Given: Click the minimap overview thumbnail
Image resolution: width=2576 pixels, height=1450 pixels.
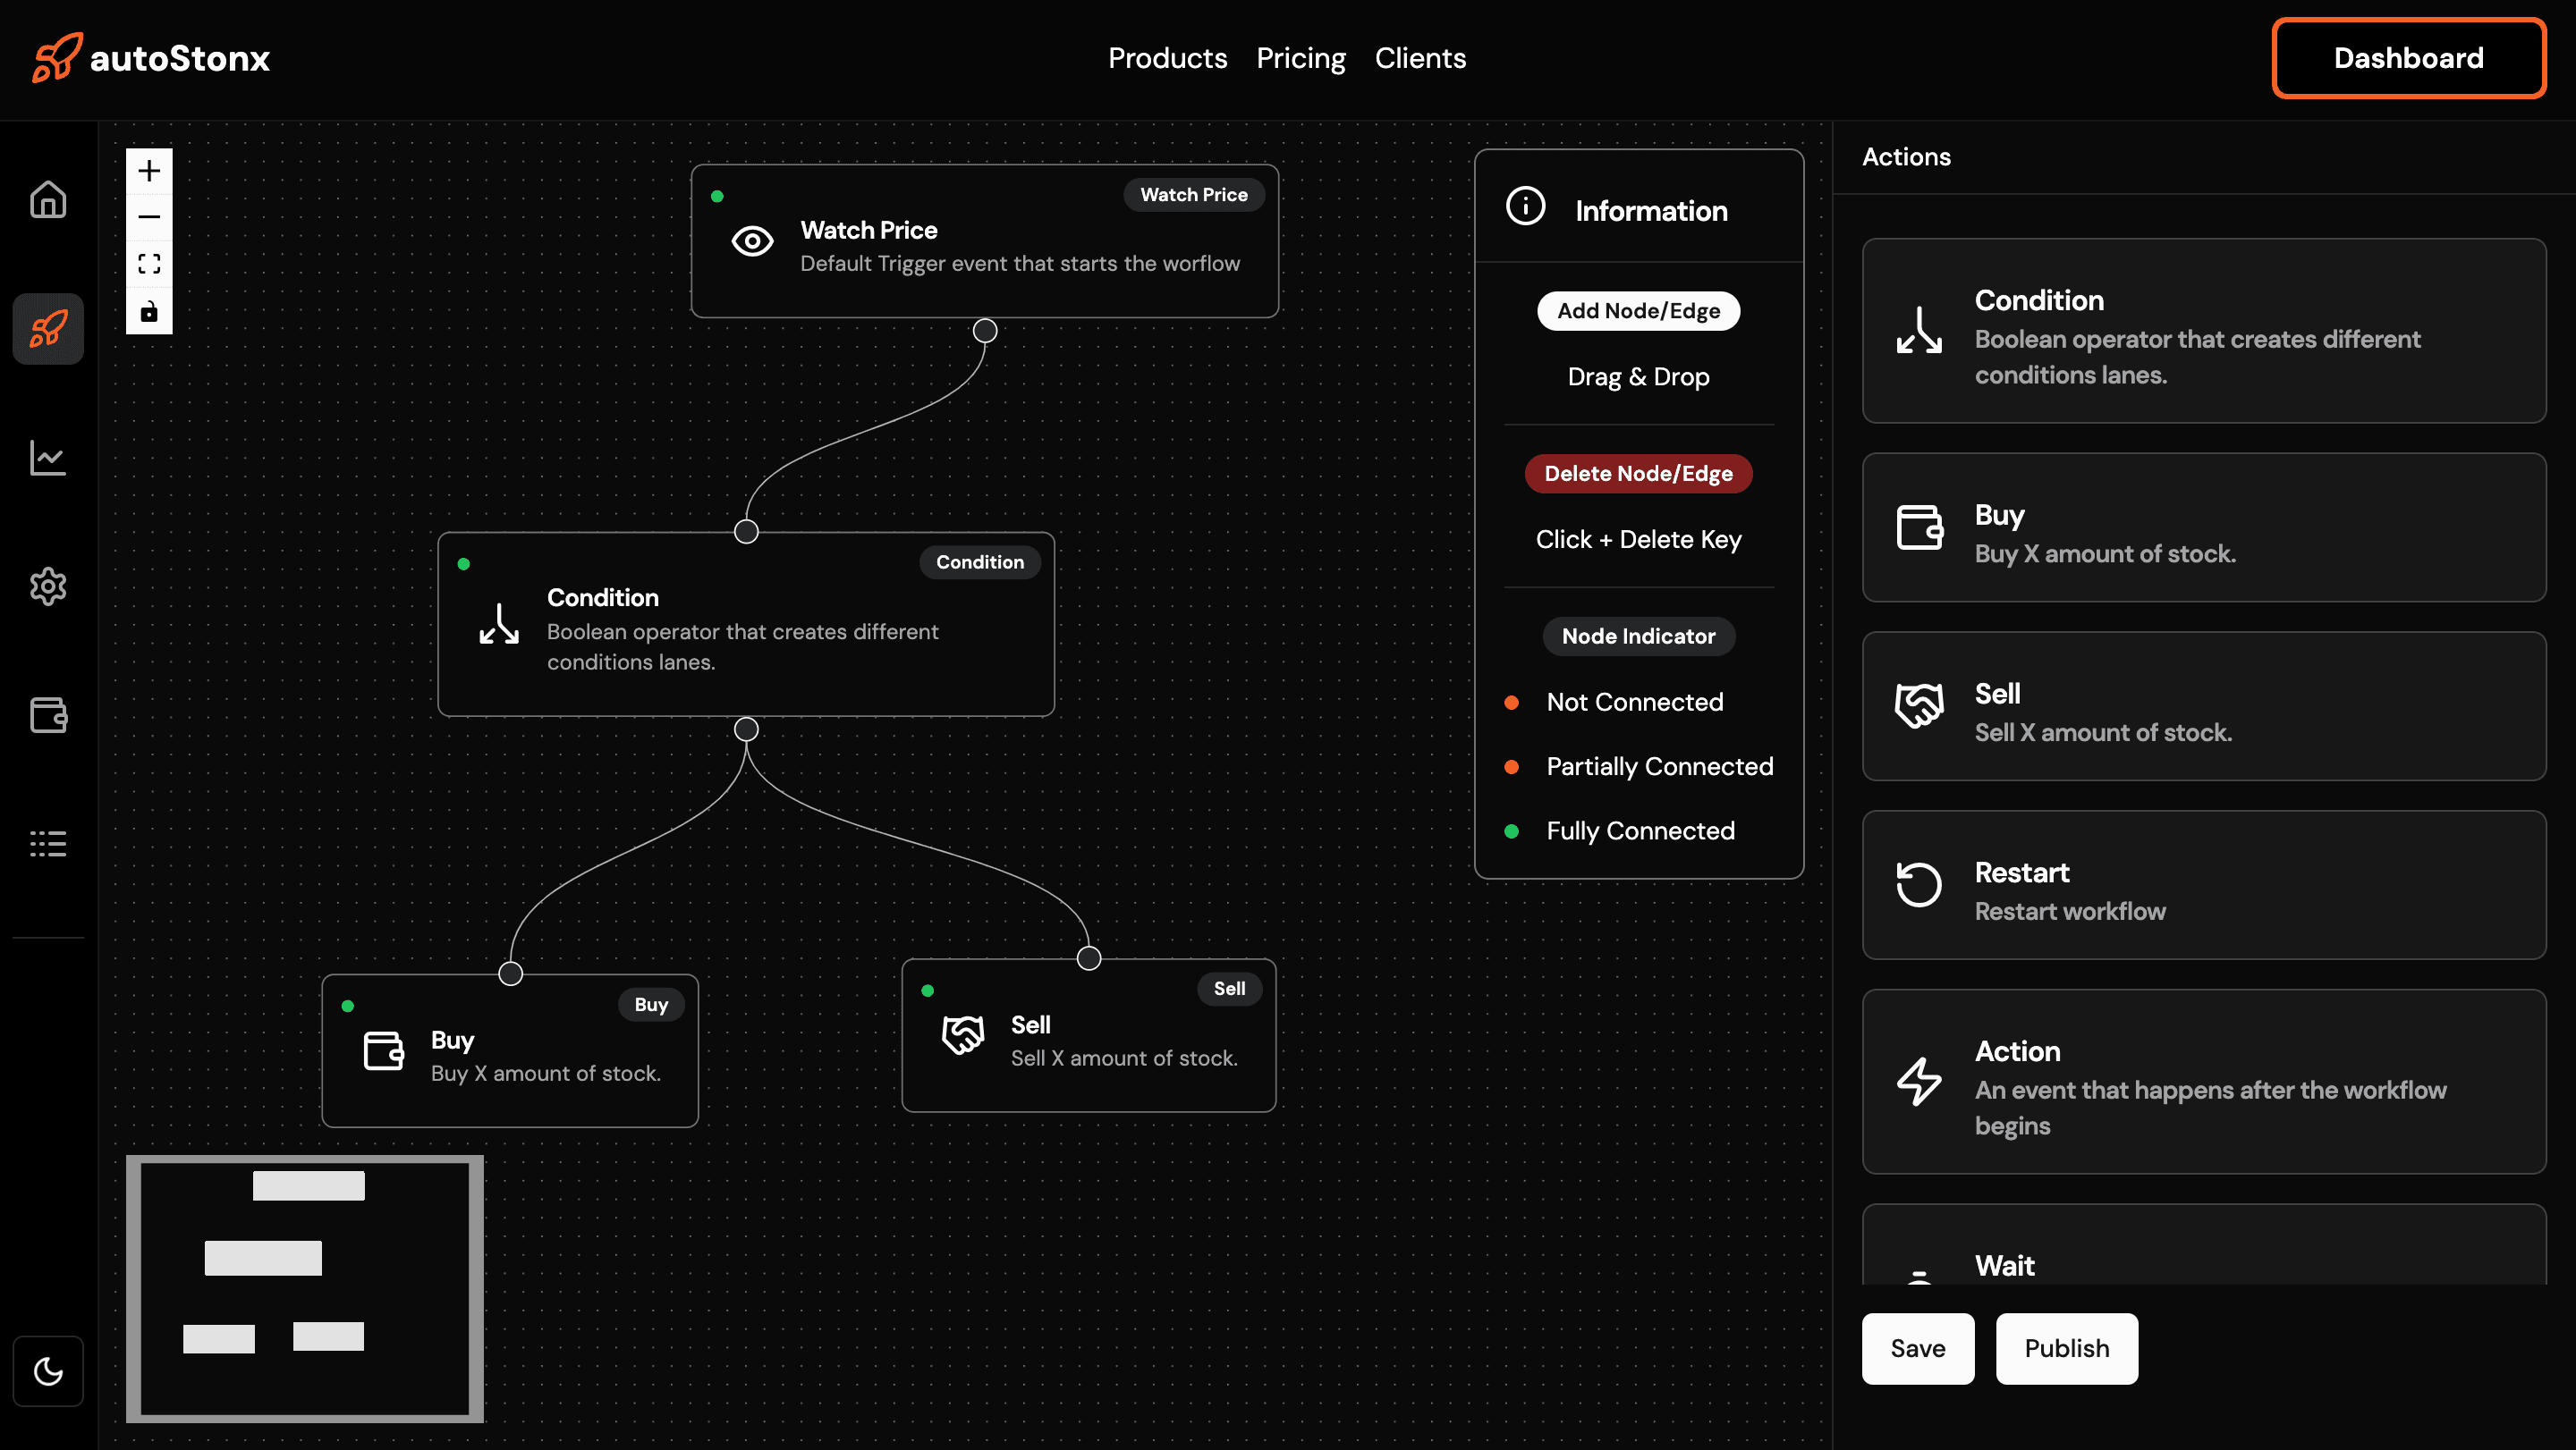Looking at the screenshot, I should tap(305, 1288).
